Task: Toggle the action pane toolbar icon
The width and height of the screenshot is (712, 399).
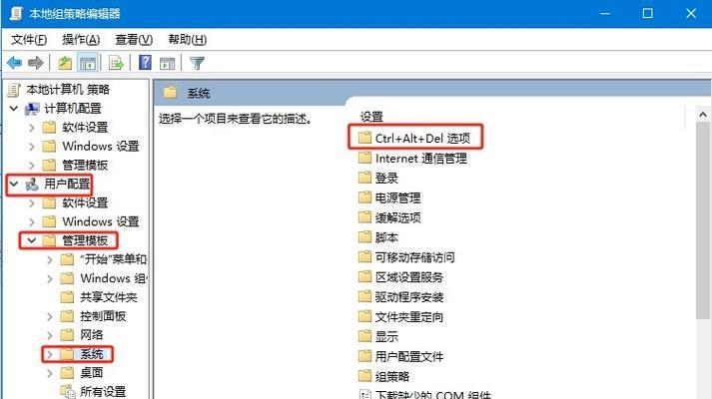Action: (167, 64)
